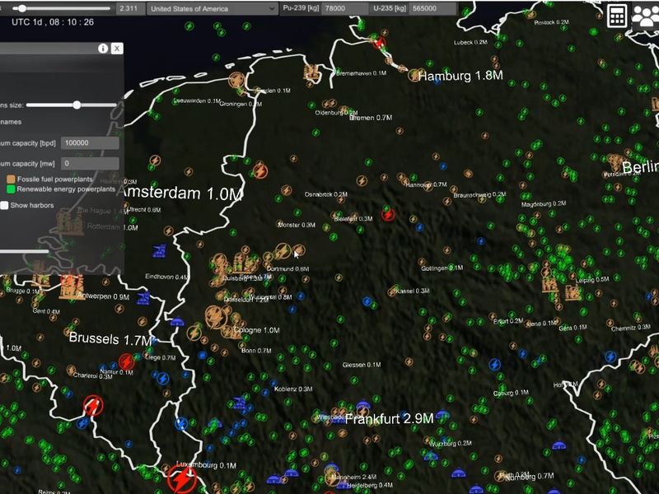Image resolution: width=659 pixels, height=494 pixels.
Task: Click the U-235 kg input field
Action: pyautogui.click(x=432, y=8)
